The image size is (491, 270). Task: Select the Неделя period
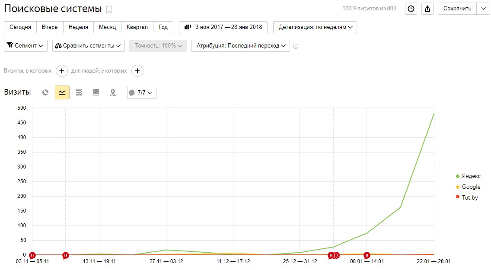click(78, 27)
